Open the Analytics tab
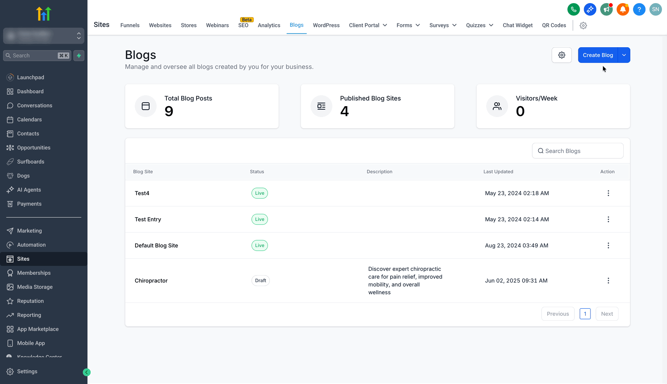The height and width of the screenshot is (384, 667). click(x=269, y=25)
